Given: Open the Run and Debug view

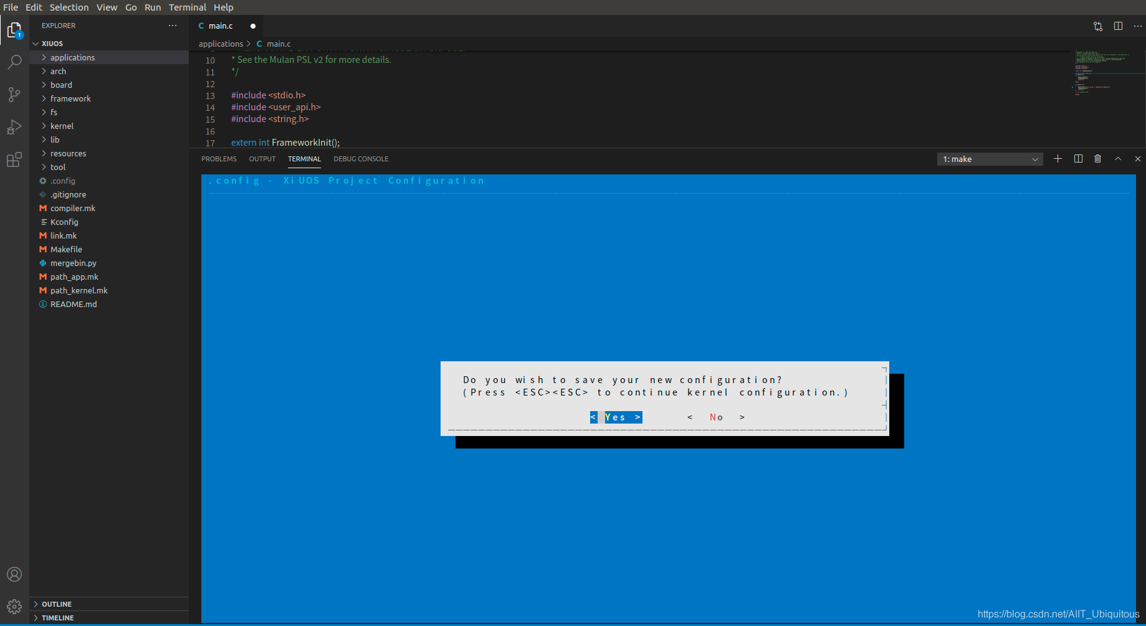Looking at the screenshot, I should point(14,127).
